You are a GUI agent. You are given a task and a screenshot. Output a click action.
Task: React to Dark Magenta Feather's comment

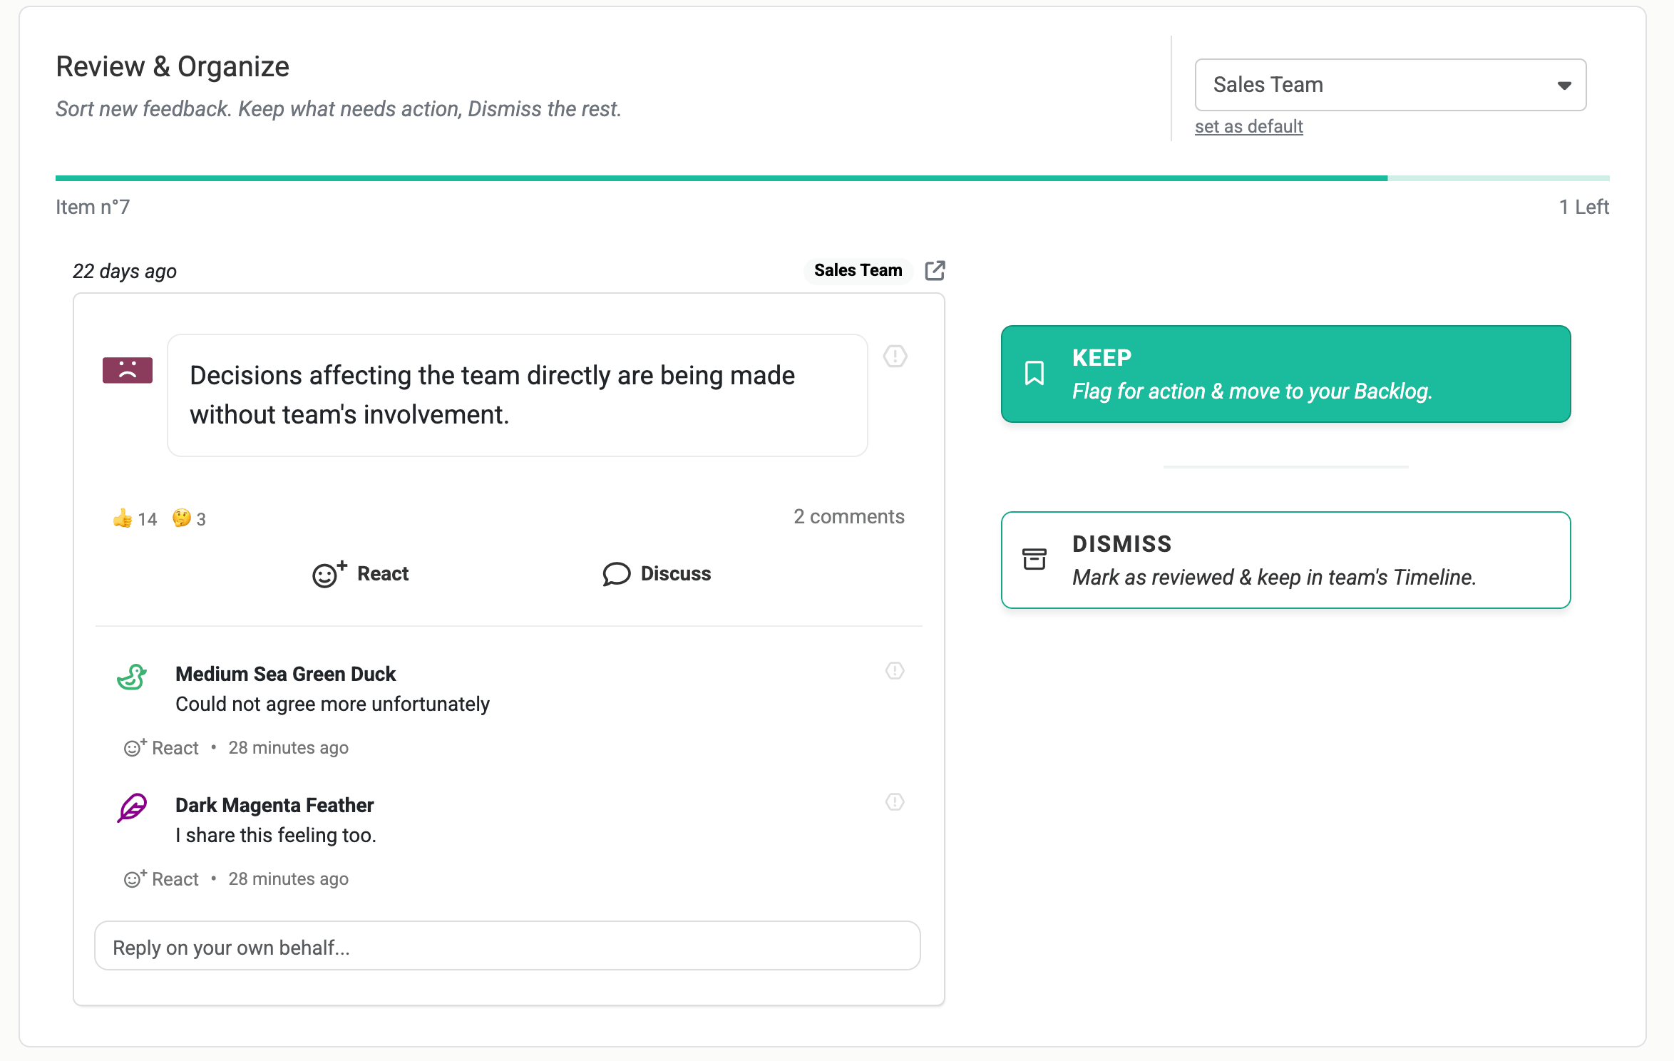click(x=162, y=878)
